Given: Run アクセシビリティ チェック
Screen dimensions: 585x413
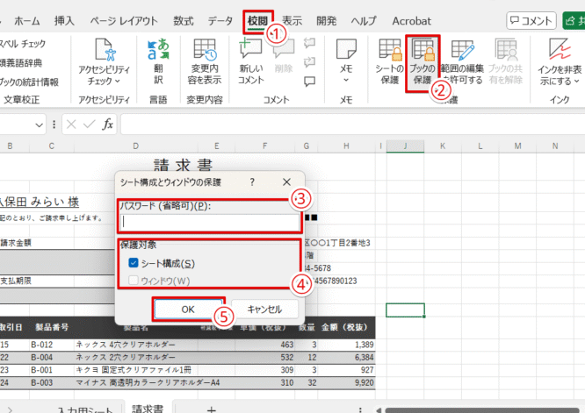Looking at the screenshot, I should point(105,62).
